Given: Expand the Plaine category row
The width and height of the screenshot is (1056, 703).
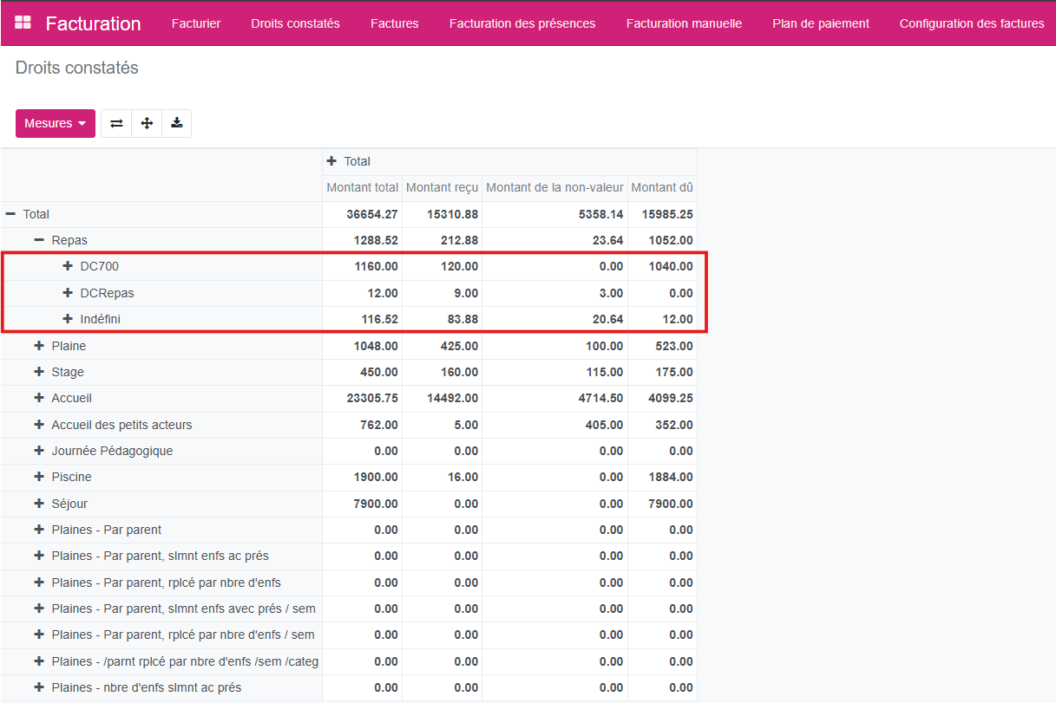Looking at the screenshot, I should point(39,346).
